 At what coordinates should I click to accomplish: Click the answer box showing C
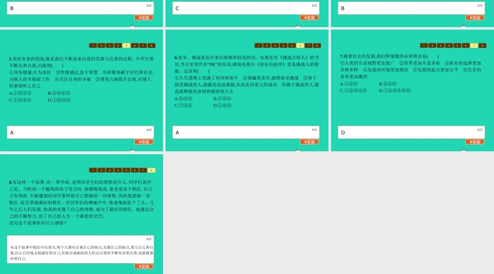pos(246,8)
